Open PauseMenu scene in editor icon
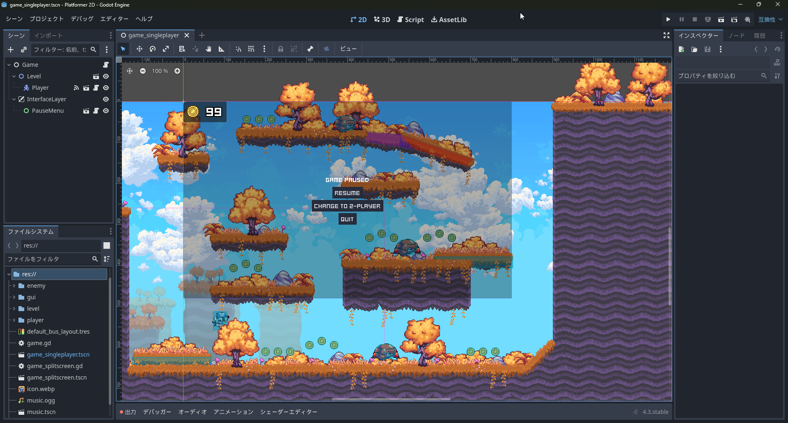788x423 pixels. coord(86,111)
